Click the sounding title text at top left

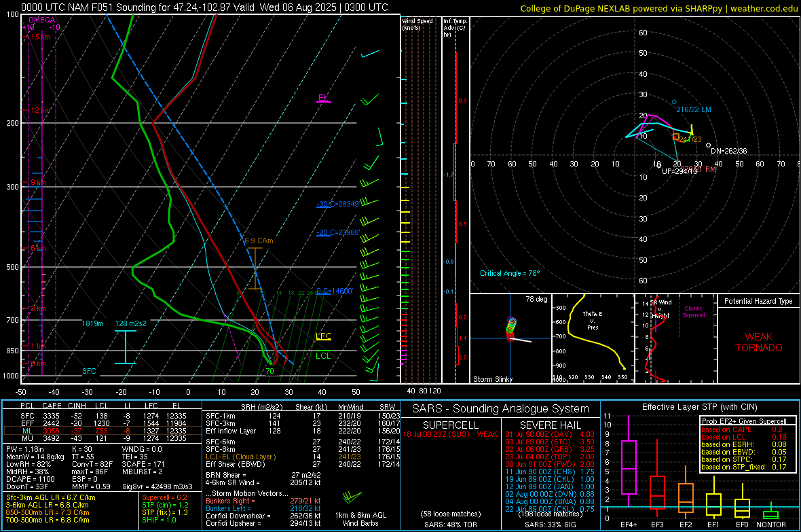click(x=204, y=7)
